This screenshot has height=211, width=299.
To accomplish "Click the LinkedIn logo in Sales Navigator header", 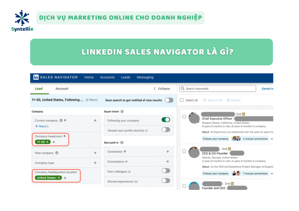I will point(36,77).
